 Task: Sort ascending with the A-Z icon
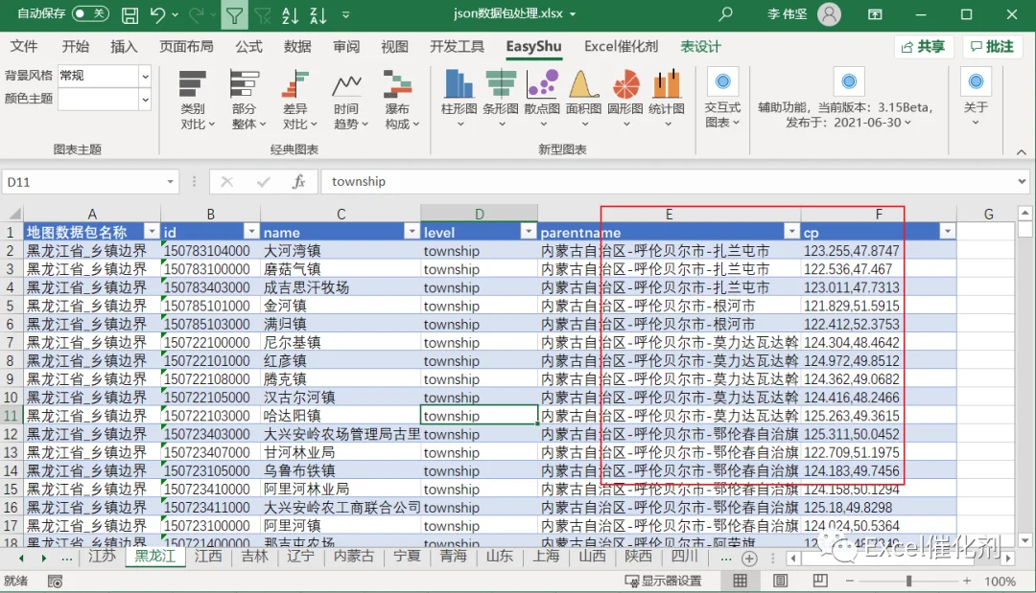pos(290,14)
